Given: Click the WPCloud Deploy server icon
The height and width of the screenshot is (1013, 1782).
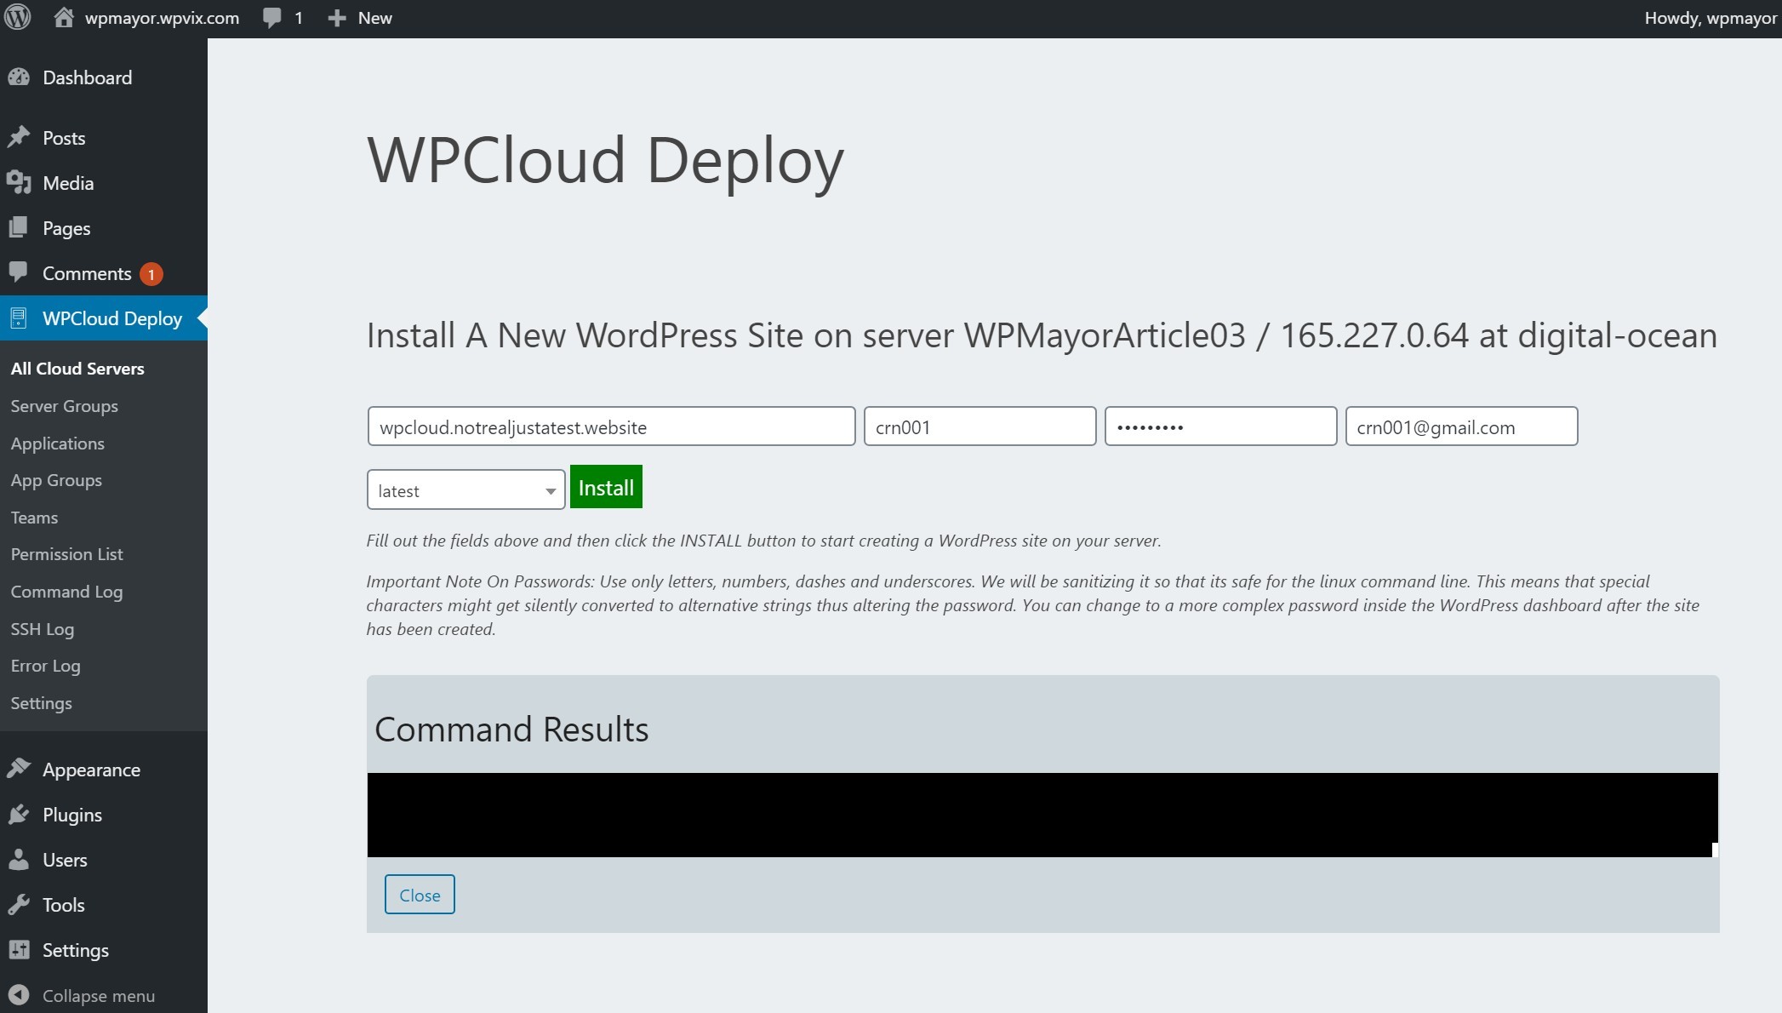Looking at the screenshot, I should point(19,318).
